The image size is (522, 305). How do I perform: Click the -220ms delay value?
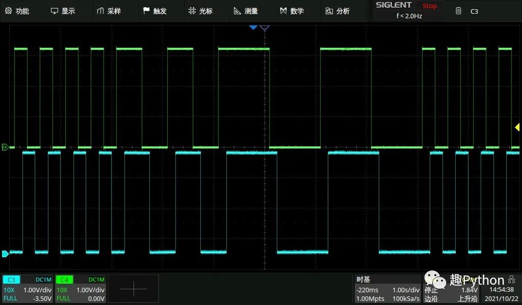point(367,290)
